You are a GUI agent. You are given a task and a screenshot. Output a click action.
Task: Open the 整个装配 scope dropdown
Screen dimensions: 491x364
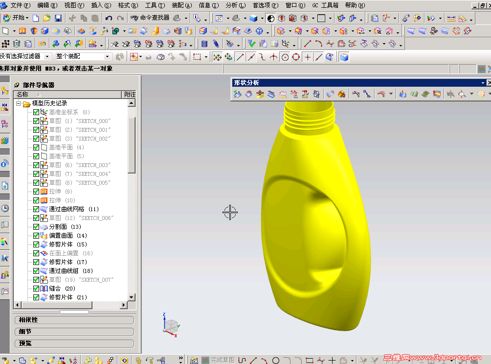(x=108, y=56)
